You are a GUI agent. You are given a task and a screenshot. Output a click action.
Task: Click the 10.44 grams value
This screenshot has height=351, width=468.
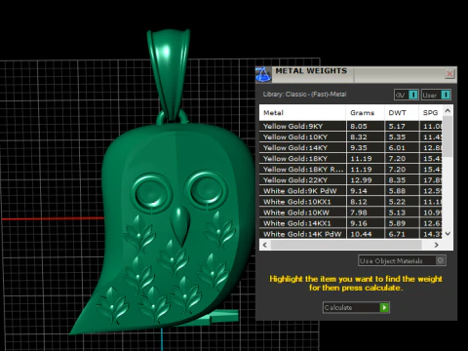tap(361, 234)
